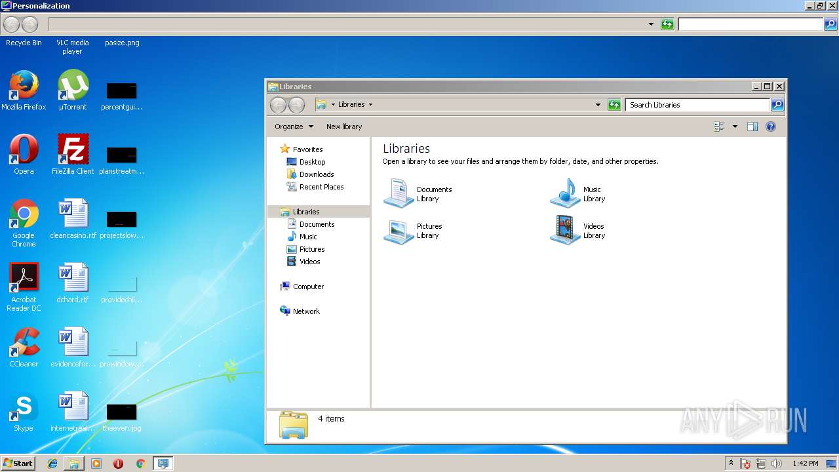The width and height of the screenshot is (839, 472).
Task: Select Opera desktop icon
Action: tap(24, 155)
